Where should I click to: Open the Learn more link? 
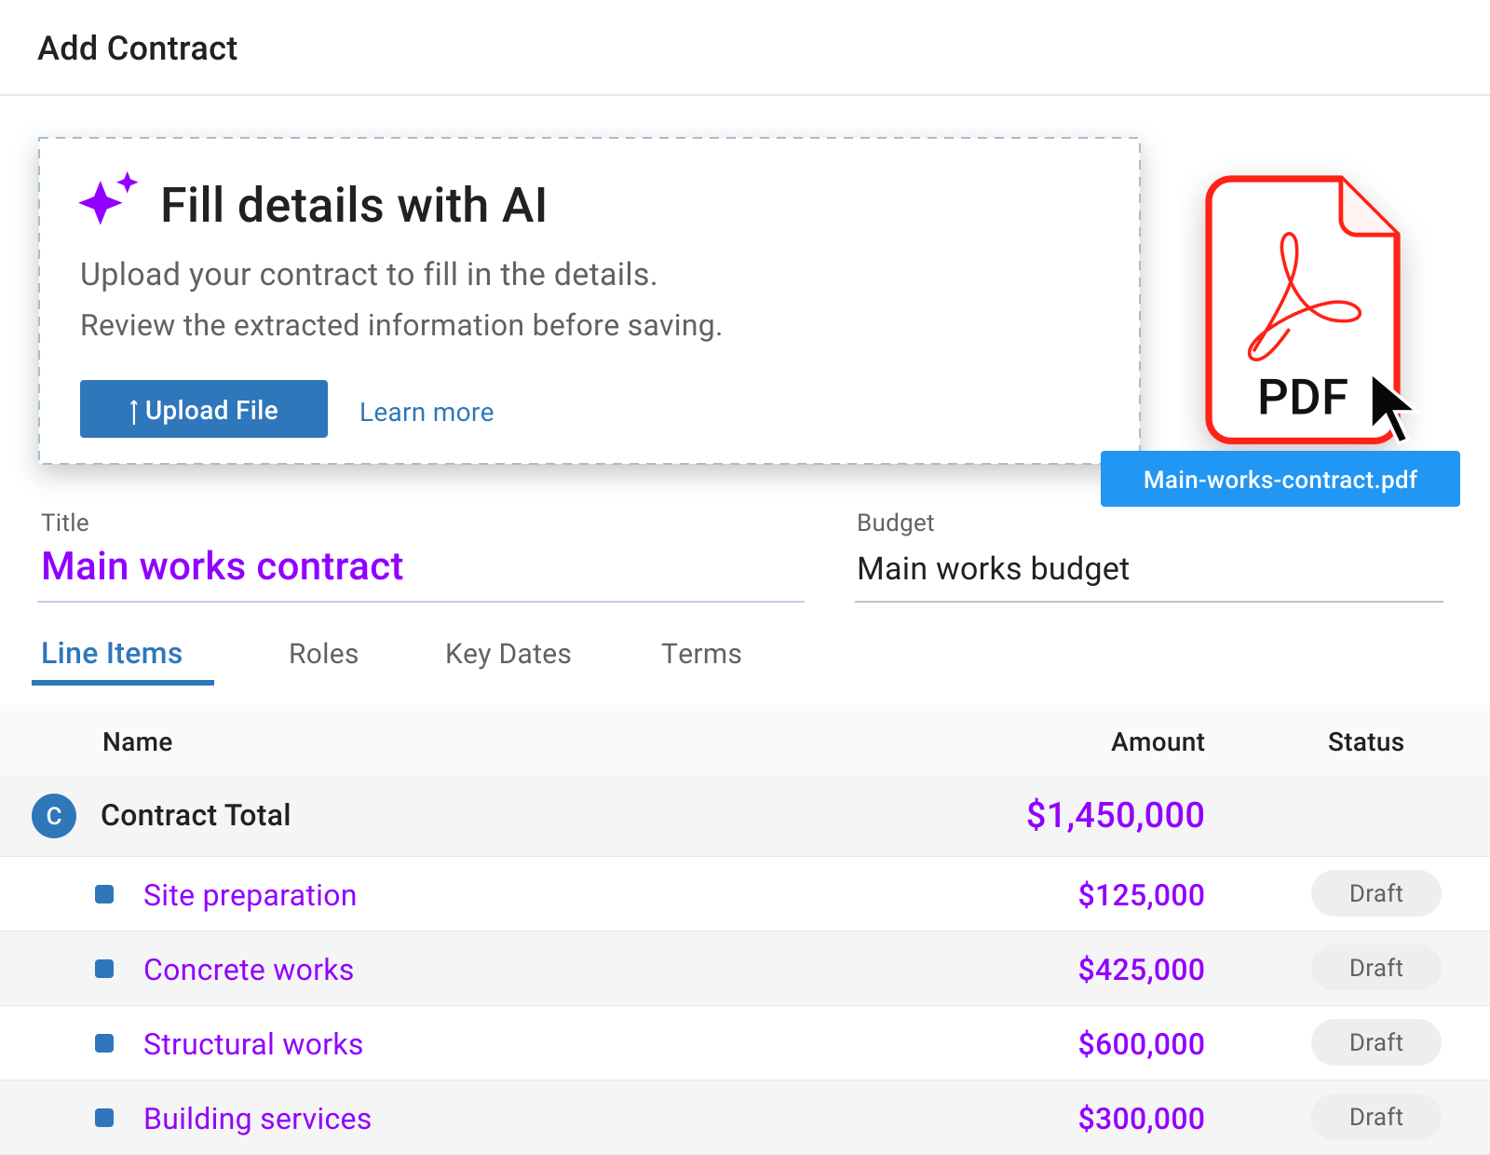pyautogui.click(x=427, y=412)
